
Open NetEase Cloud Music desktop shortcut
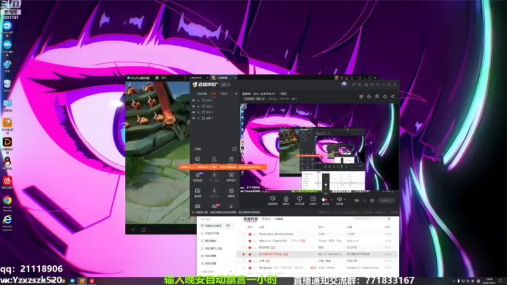tap(7, 182)
